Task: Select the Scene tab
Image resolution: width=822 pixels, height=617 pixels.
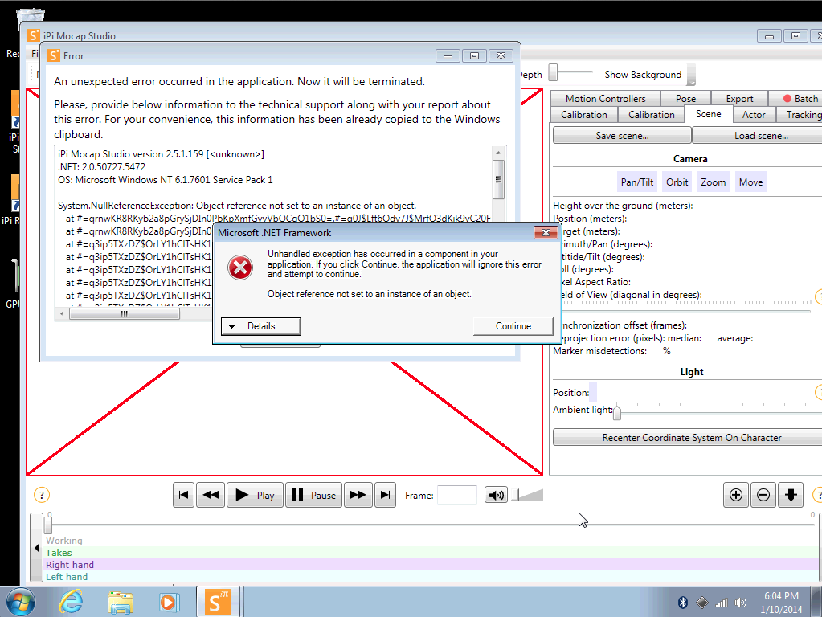Action: (x=708, y=114)
